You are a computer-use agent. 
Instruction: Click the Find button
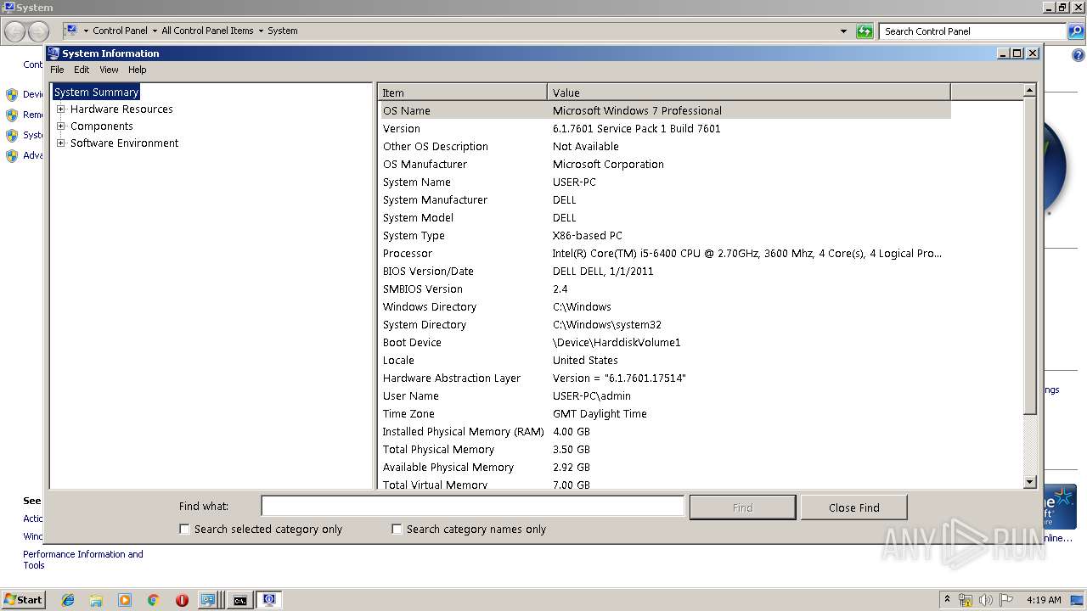(x=742, y=507)
